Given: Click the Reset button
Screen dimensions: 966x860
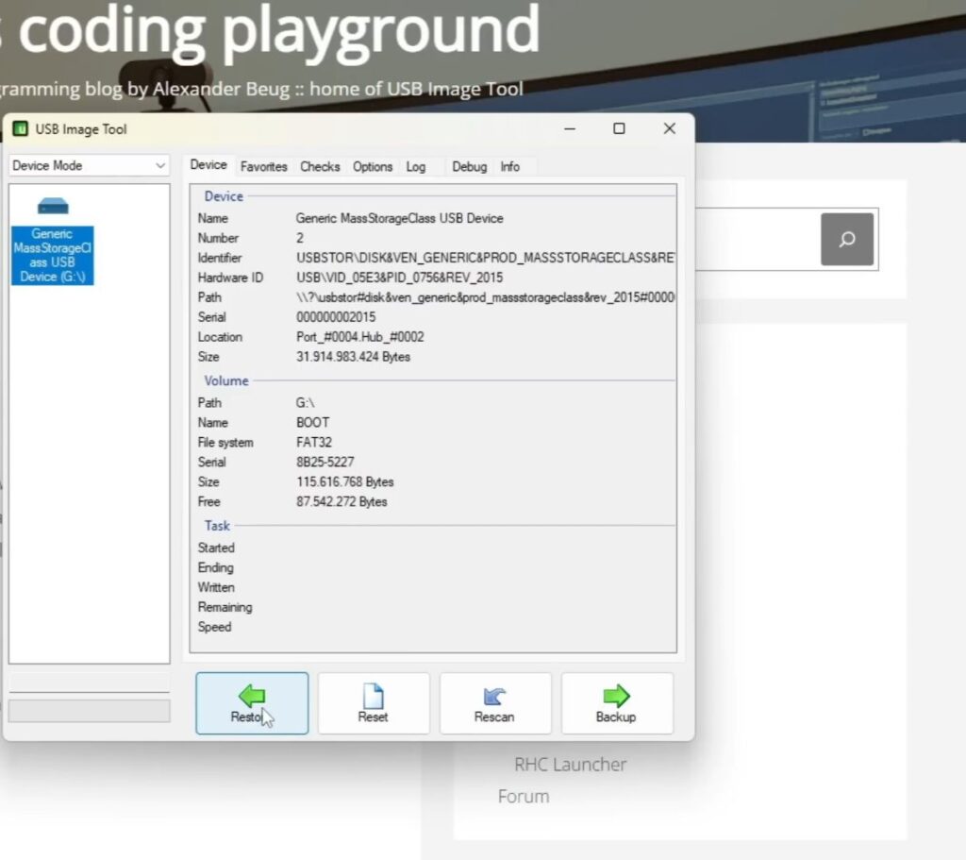Looking at the screenshot, I should pos(374,703).
